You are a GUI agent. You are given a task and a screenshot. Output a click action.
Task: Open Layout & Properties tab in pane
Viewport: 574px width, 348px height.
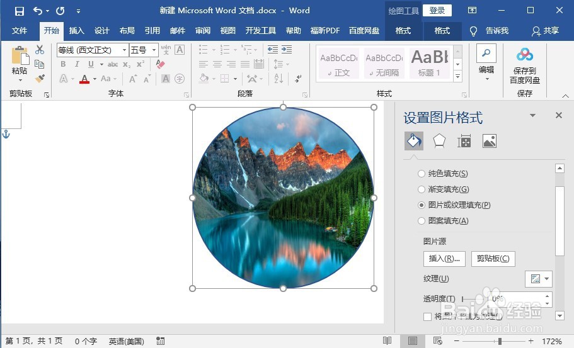464,141
